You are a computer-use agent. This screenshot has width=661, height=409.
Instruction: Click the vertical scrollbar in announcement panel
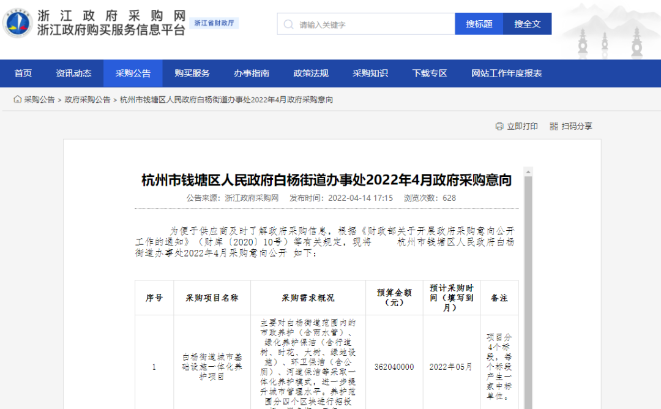click(528, 276)
